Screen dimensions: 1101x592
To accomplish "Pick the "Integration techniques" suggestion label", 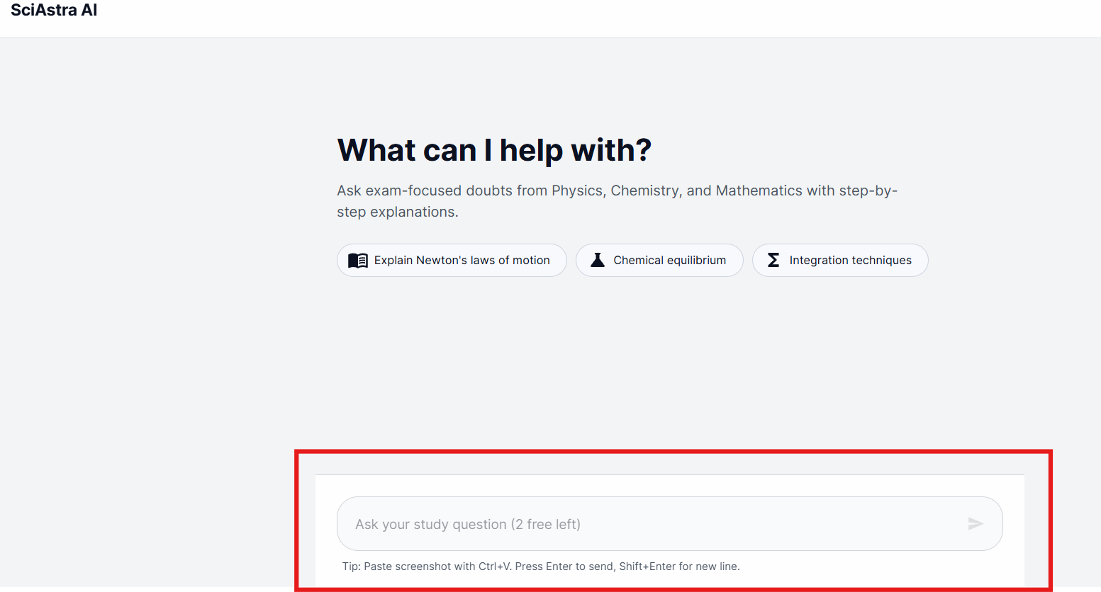I will pyautogui.click(x=850, y=261).
